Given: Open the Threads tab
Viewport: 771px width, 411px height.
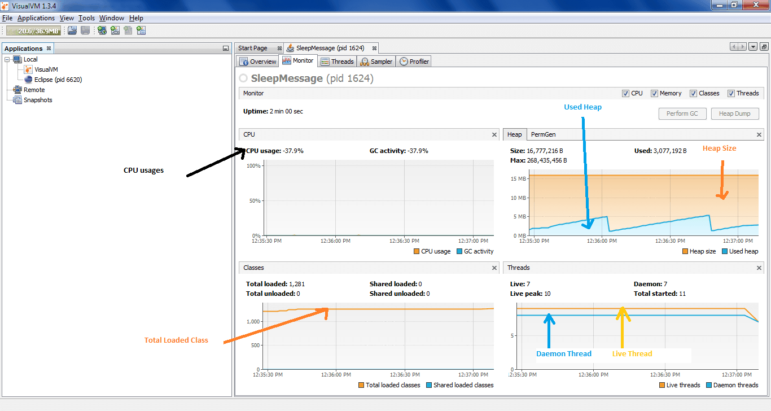Looking at the screenshot, I should point(337,62).
